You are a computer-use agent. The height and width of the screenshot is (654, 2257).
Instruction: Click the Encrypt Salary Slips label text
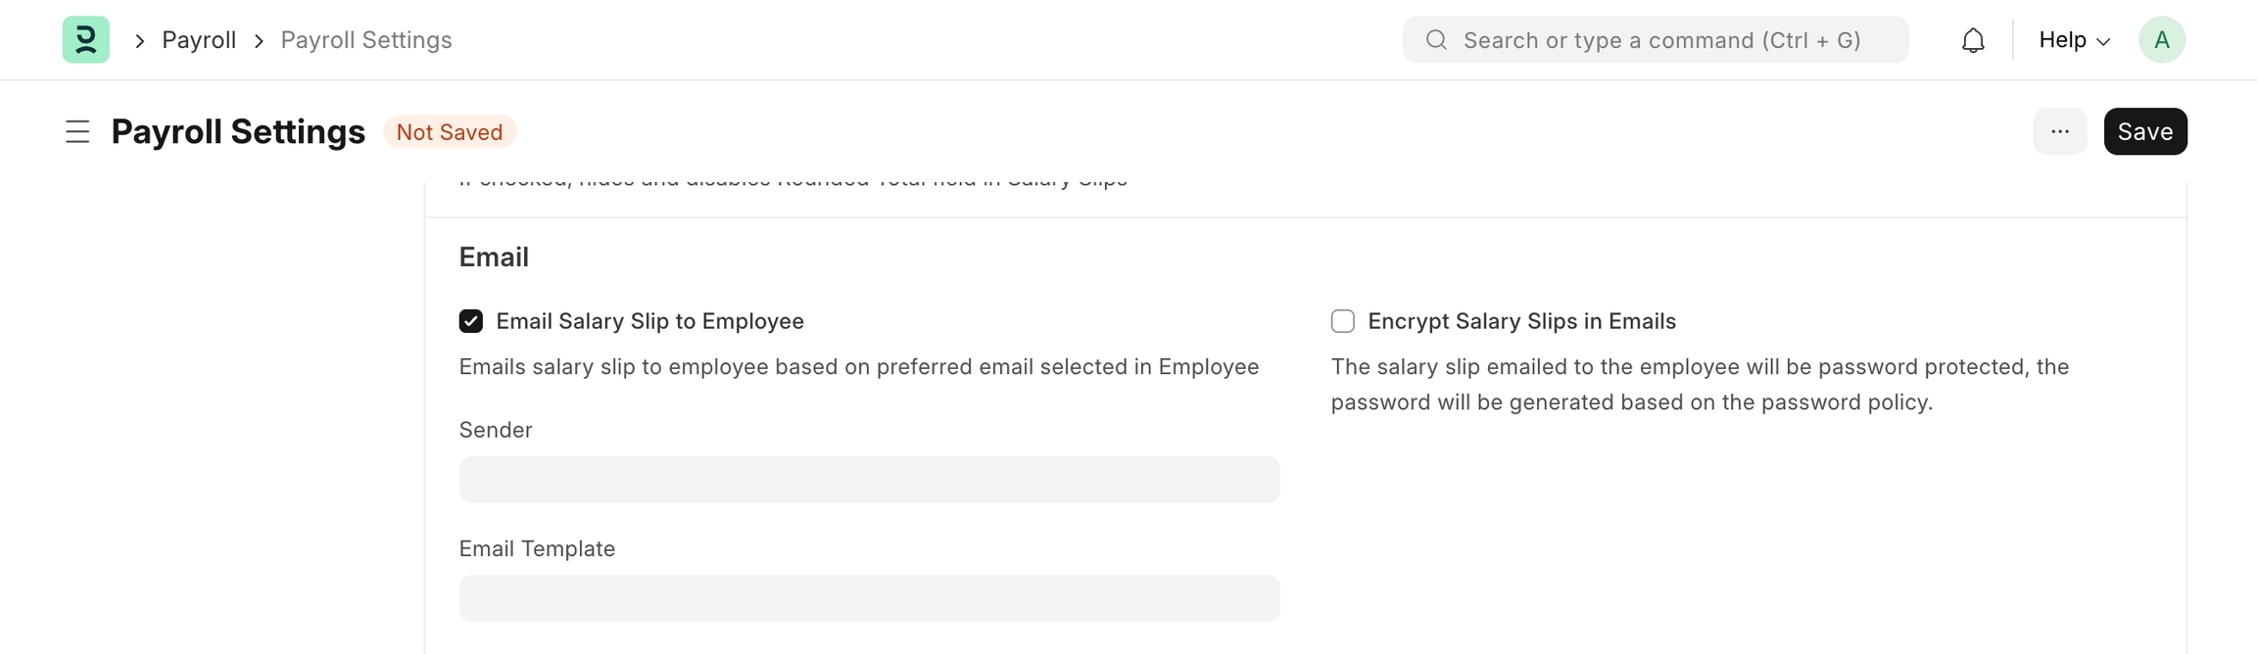(1521, 321)
